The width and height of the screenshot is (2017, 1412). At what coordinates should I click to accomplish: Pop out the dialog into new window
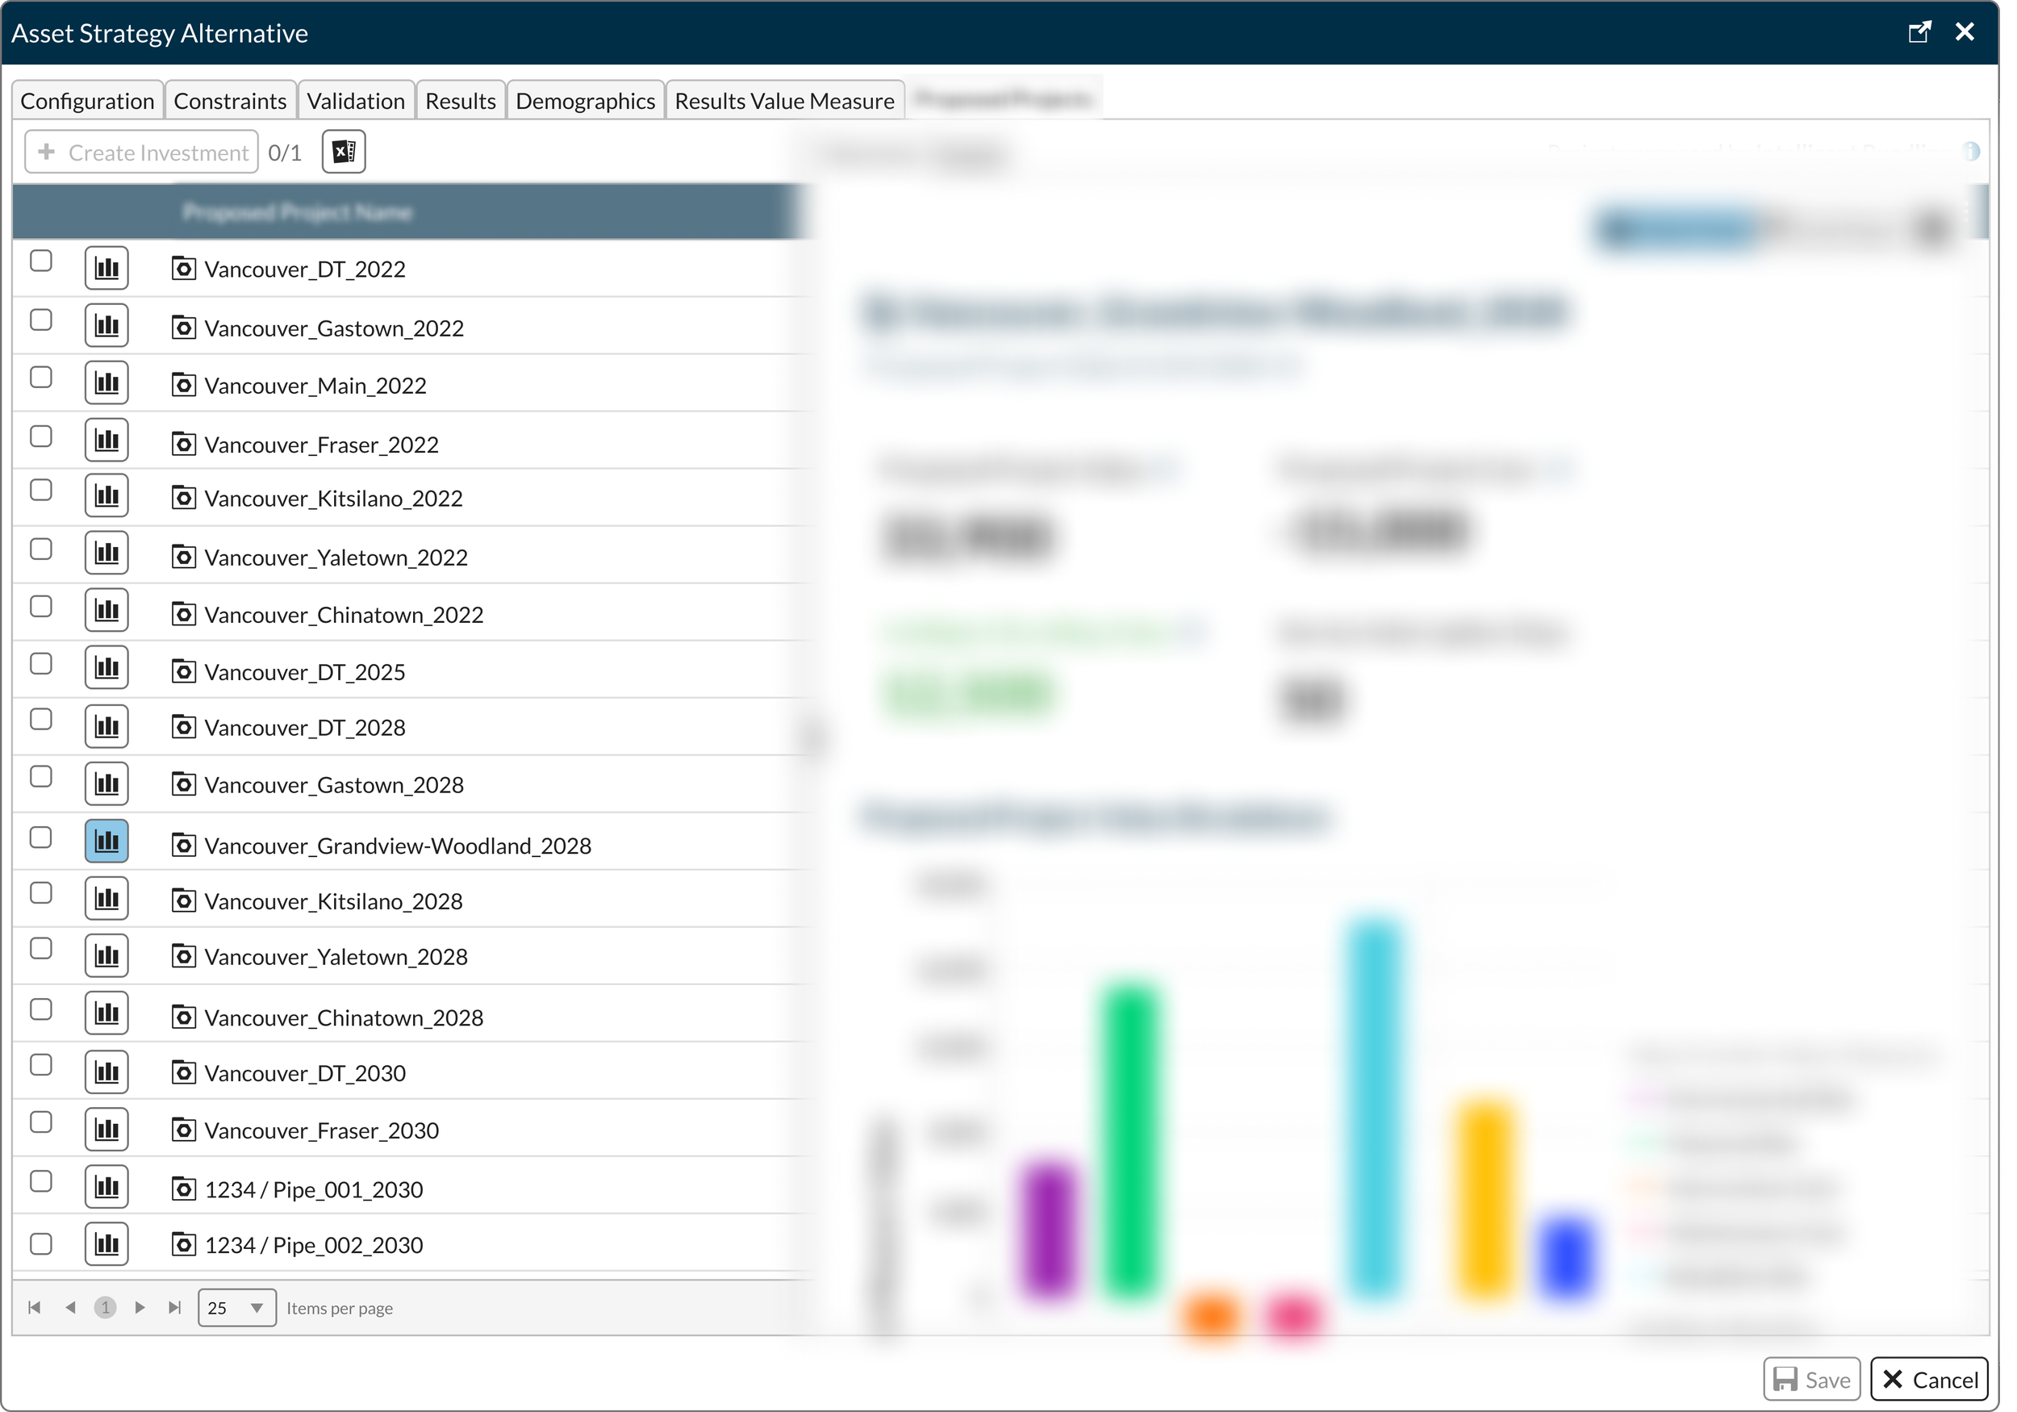pos(1919,32)
